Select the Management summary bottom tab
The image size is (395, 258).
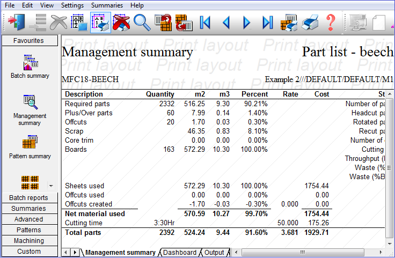click(120, 253)
